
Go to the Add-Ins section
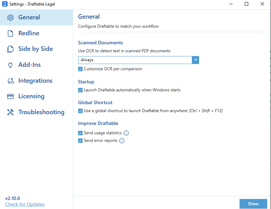[37, 65]
